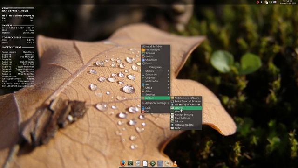
Task: Open the calculator icon in the dock
Action: pyautogui.click(x=160, y=163)
